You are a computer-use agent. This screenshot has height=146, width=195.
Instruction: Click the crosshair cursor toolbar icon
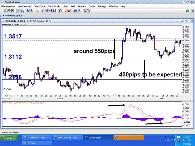pyautogui.click(x=18, y=11)
